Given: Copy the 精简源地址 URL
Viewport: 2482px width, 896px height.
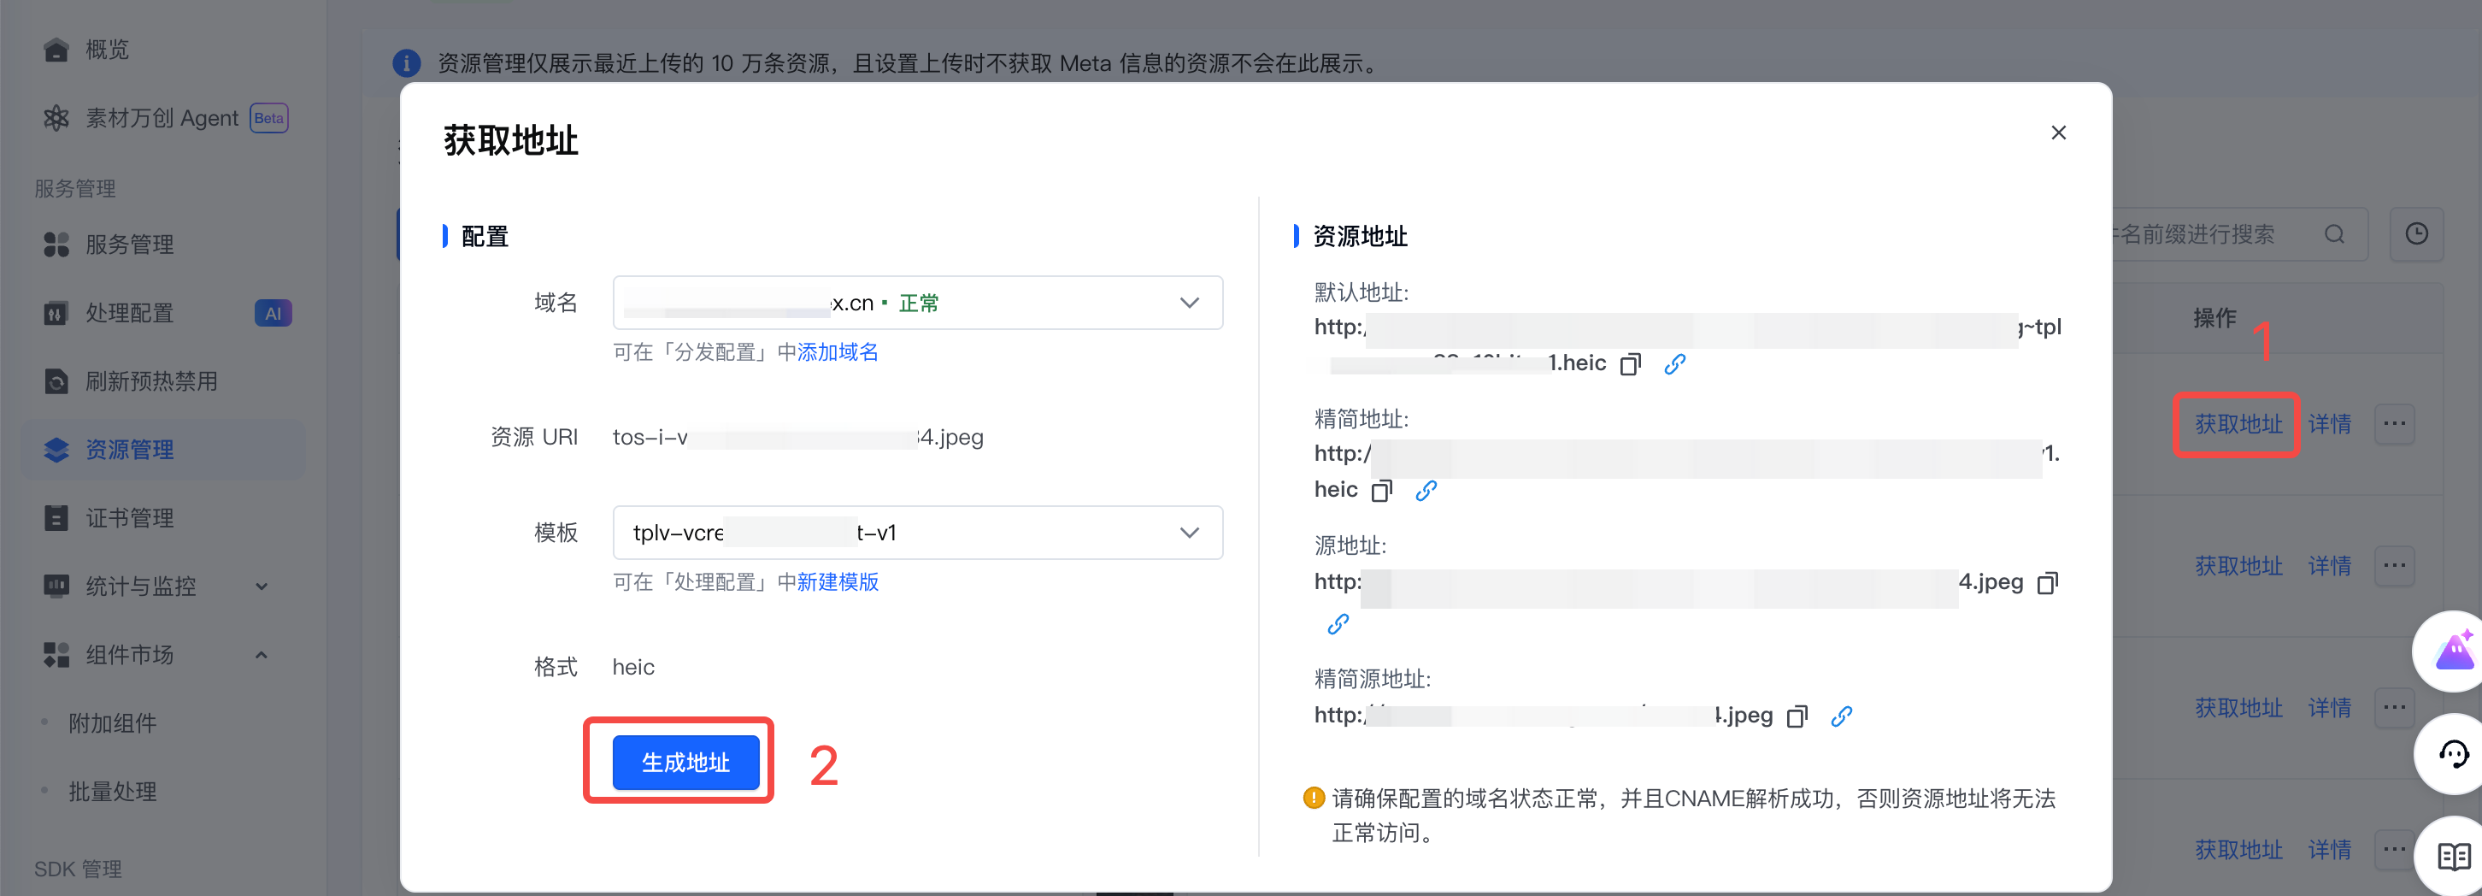Looking at the screenshot, I should pyautogui.click(x=1797, y=716).
